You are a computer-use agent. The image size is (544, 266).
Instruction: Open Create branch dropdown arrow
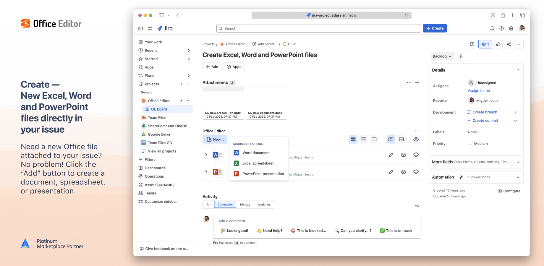click(515, 112)
